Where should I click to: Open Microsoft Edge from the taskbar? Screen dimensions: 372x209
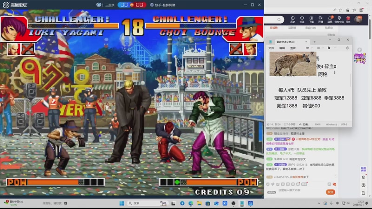191,203
